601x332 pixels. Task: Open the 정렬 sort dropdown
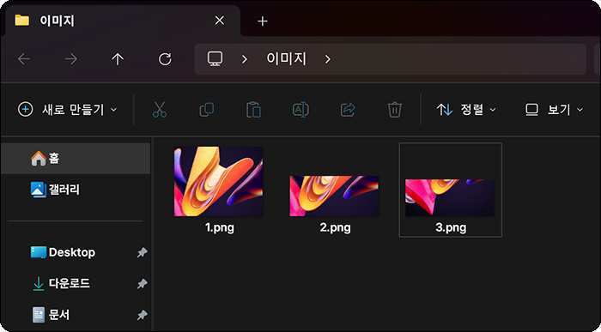[x=466, y=110]
